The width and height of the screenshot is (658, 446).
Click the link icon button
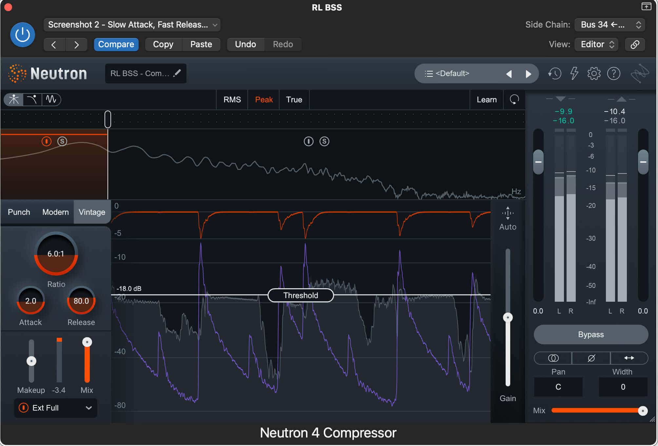click(x=635, y=45)
